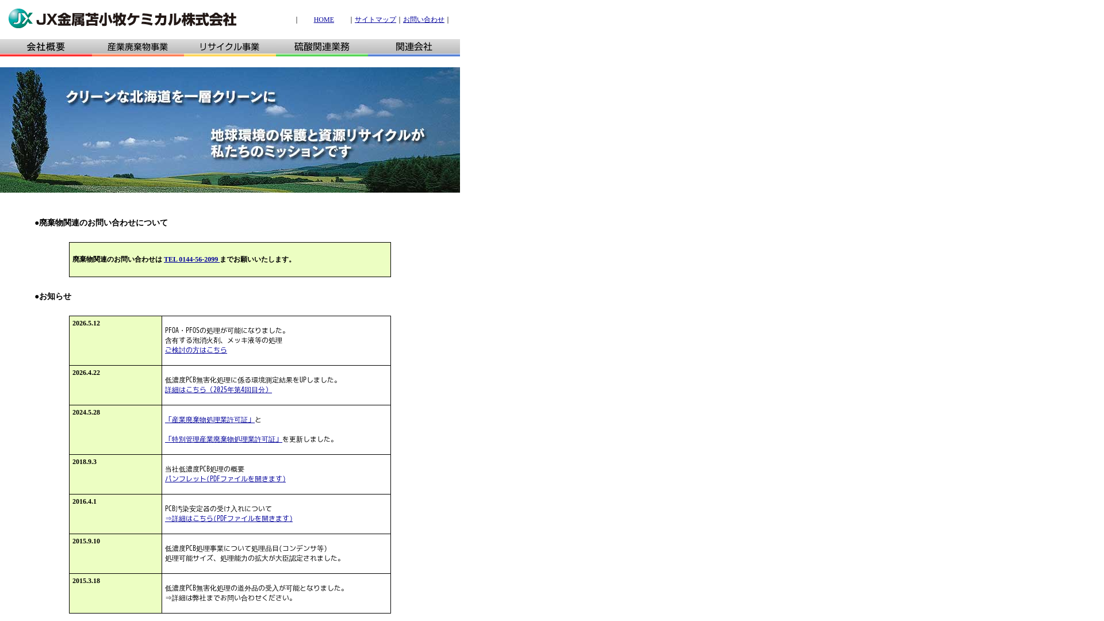Click the 2015.3.18 date cell
The height and width of the screenshot is (621, 1104).
[116, 593]
